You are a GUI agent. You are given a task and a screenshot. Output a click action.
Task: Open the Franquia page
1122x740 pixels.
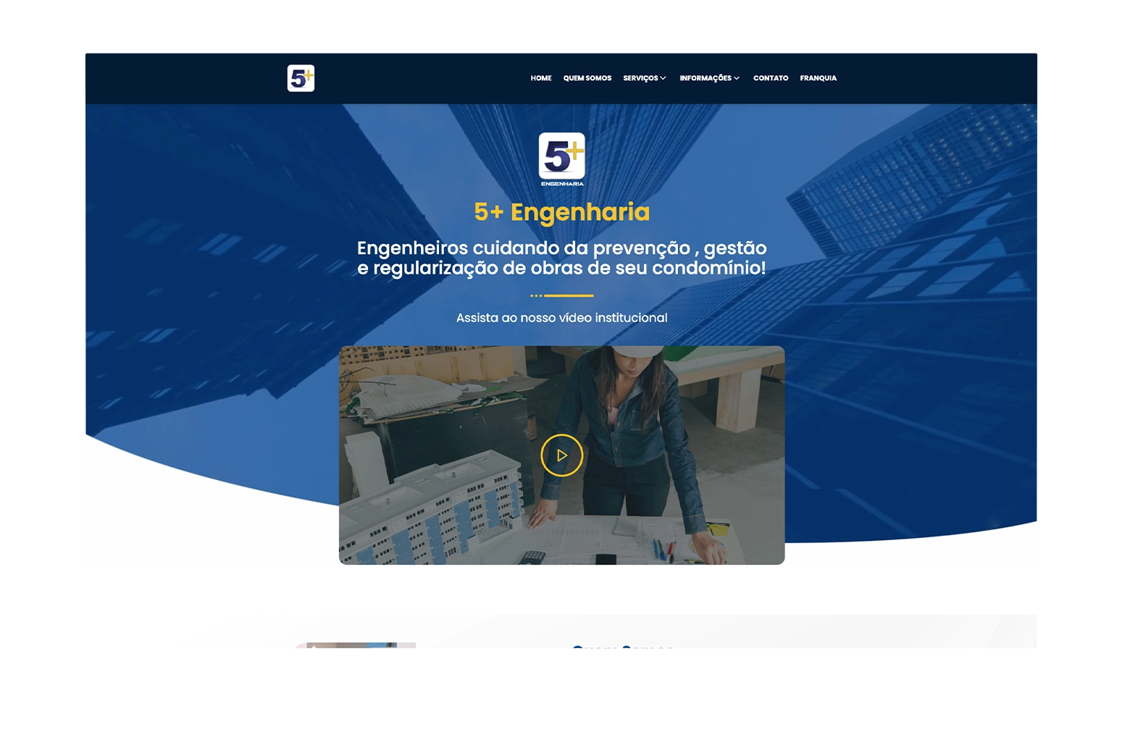point(818,78)
